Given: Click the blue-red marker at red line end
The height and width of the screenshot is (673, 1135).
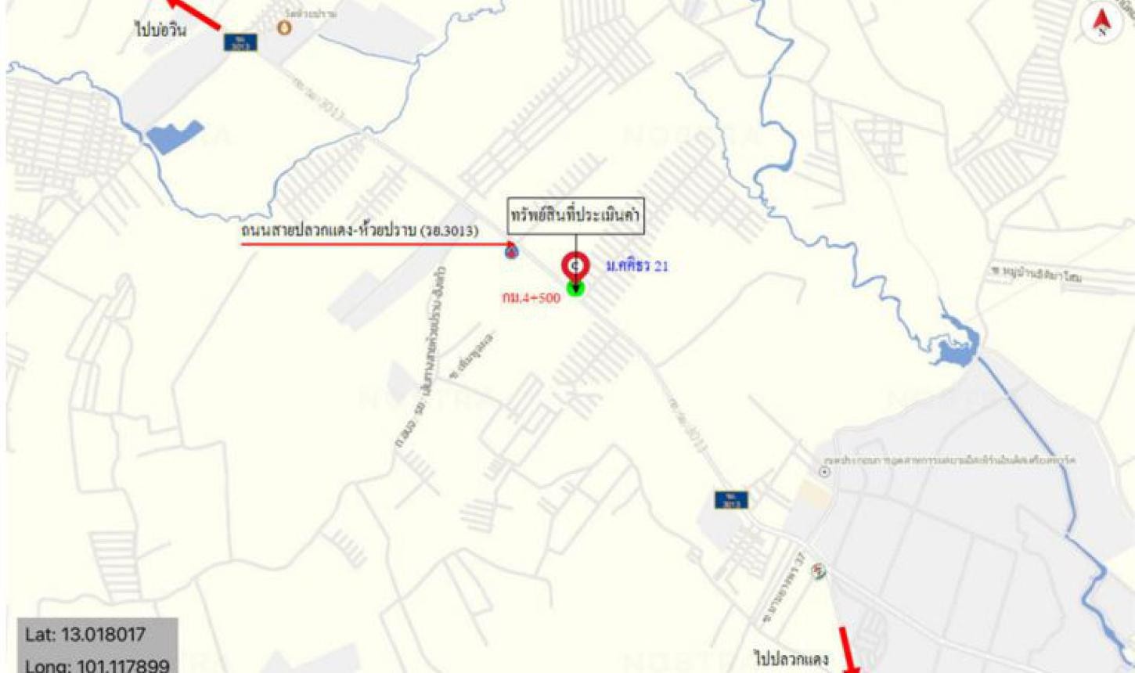Looking at the screenshot, I should pos(511,251).
